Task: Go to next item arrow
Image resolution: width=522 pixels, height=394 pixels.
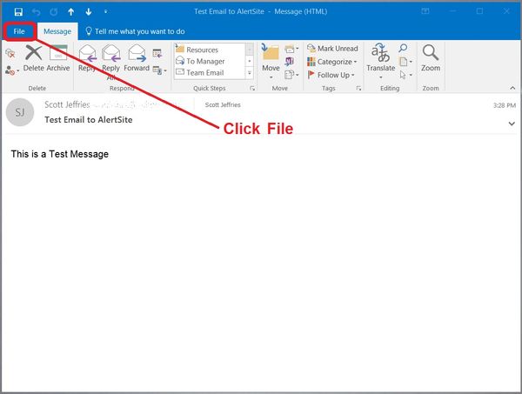Action: click(x=89, y=11)
